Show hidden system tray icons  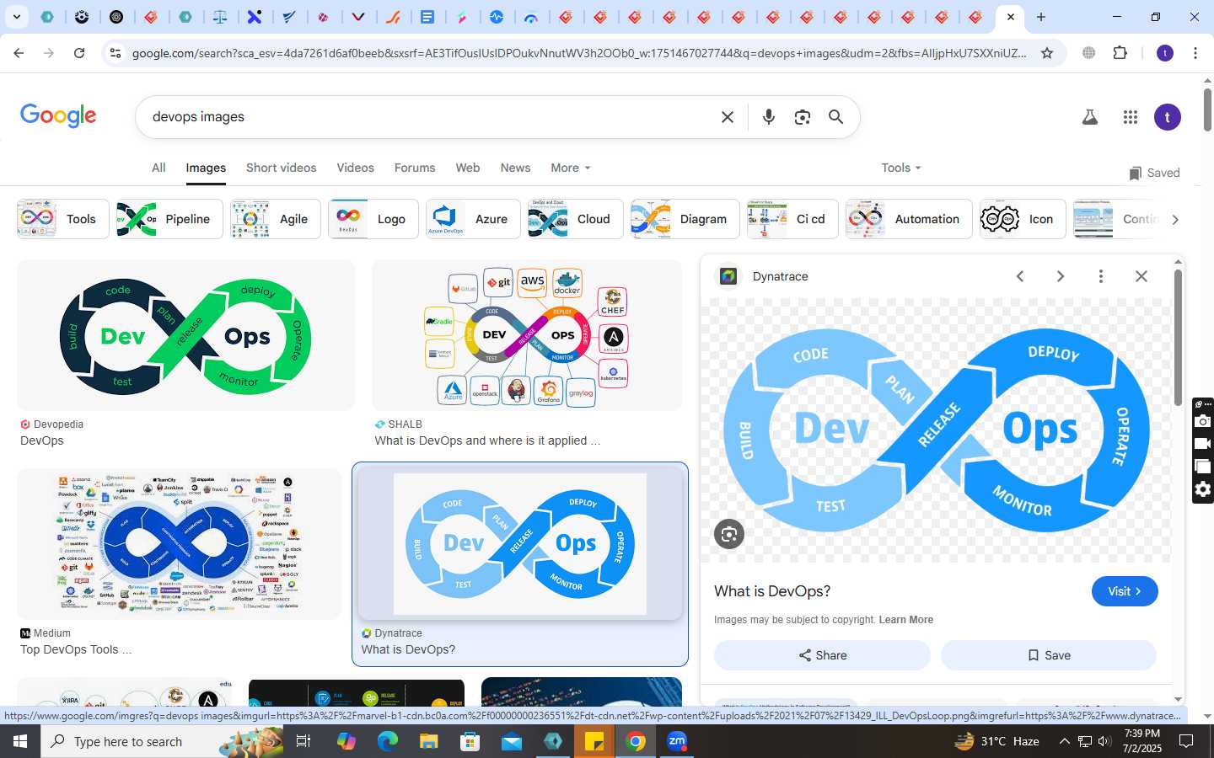(x=1064, y=741)
